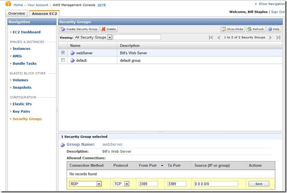Screen dimensions: 287x193
Task: Open Bundle Tasks in navigation
Action: [x=25, y=64]
